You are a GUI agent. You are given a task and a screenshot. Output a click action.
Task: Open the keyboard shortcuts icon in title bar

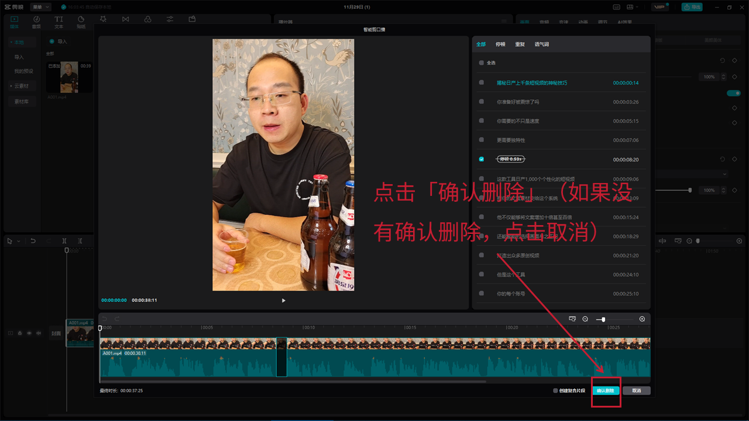point(617,7)
